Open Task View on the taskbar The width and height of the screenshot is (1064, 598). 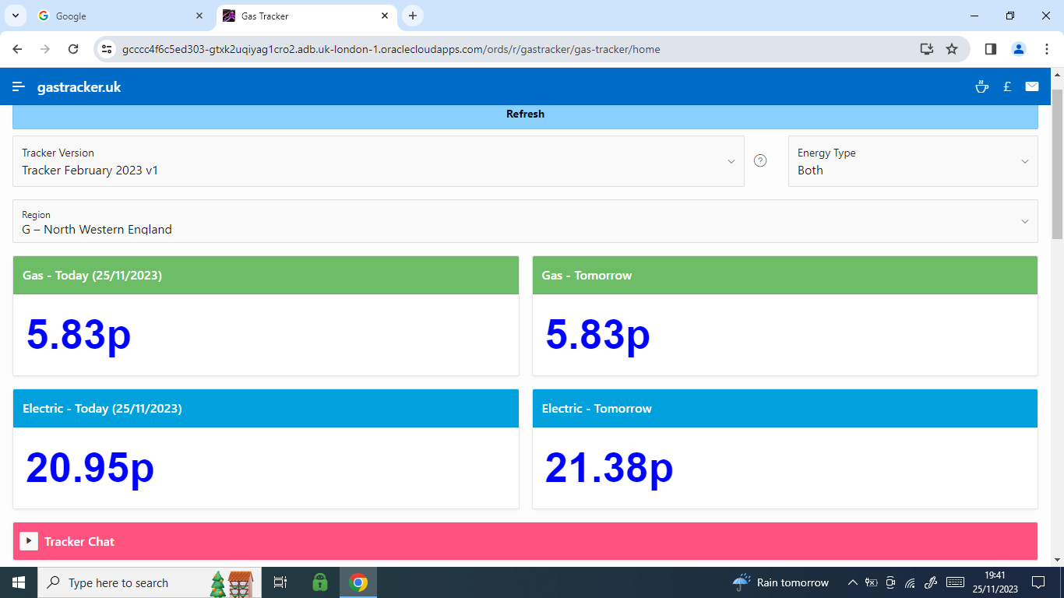(x=281, y=582)
